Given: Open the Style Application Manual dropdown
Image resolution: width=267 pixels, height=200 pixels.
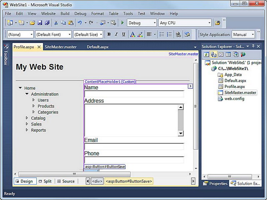Looking at the screenshot, I should (x=243, y=35).
